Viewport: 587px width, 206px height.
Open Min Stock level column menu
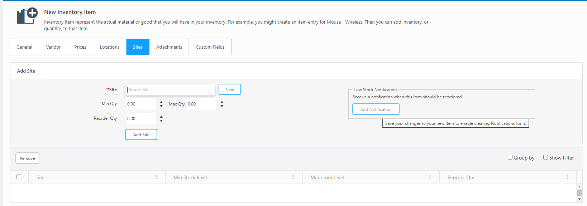[293, 177]
